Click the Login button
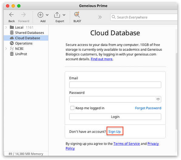Viewport: 181px width, 160px height. pyautogui.click(x=115, y=117)
